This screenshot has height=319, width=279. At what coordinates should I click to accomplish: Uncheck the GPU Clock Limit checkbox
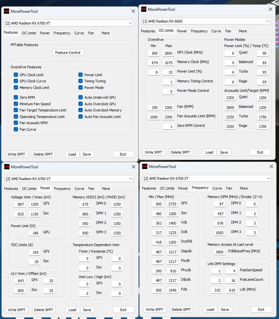coord(16,75)
